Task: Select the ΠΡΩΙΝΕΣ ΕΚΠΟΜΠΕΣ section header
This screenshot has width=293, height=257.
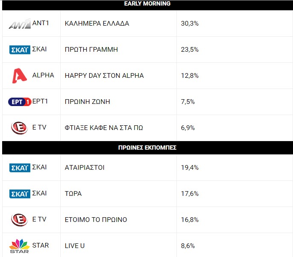Action: pos(147,148)
